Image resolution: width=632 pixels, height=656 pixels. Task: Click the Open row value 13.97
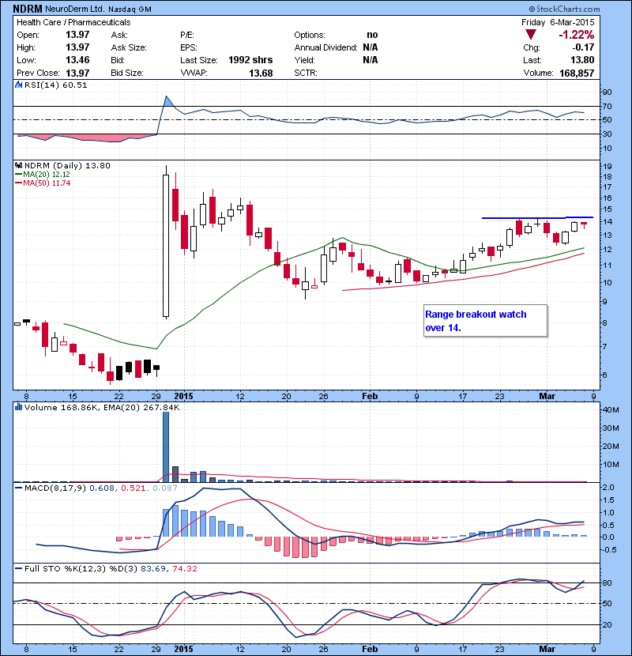click(x=77, y=35)
